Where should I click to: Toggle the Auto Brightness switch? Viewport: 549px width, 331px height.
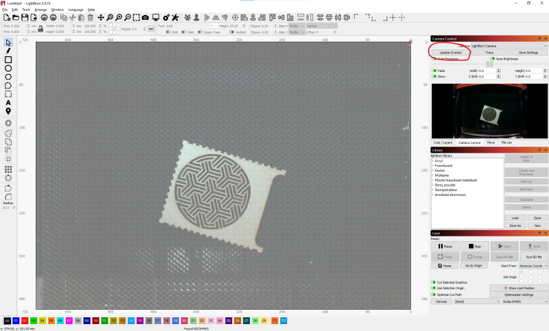pyautogui.click(x=493, y=59)
